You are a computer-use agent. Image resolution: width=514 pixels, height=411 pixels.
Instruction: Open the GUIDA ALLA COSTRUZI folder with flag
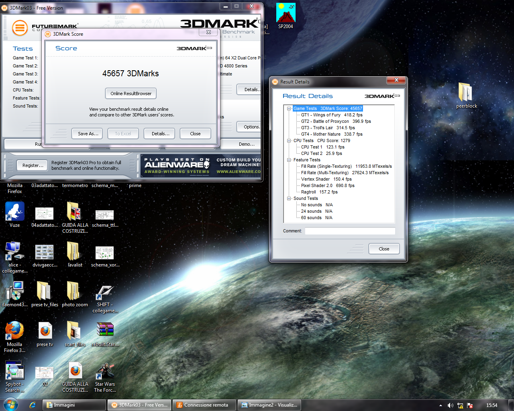pyautogui.click(x=75, y=217)
